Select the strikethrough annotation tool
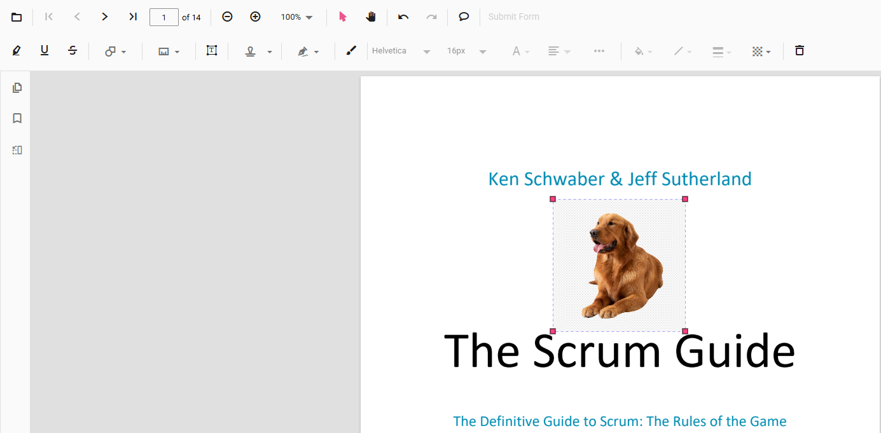Screen dimensions: 881x433 (x=73, y=51)
